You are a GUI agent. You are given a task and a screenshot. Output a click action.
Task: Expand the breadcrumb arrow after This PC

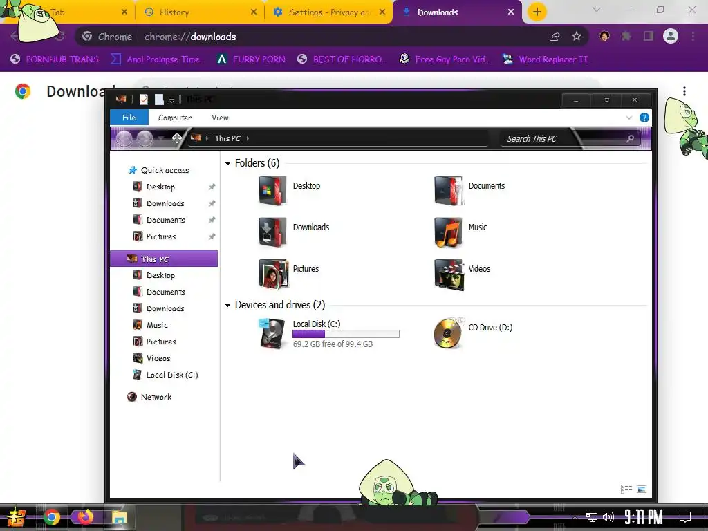point(248,138)
